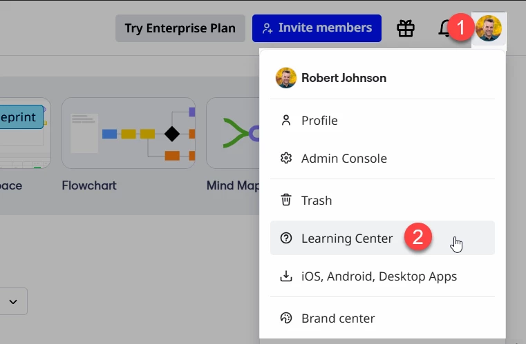Select the Profile menu entry
The height and width of the screenshot is (344, 526).
point(382,121)
